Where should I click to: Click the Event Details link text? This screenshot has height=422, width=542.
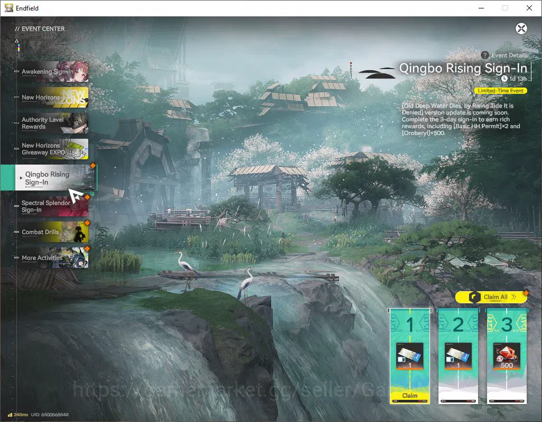[x=509, y=55]
